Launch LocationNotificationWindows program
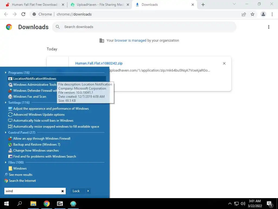Viewport: 278px width, 209px height. coord(57,79)
